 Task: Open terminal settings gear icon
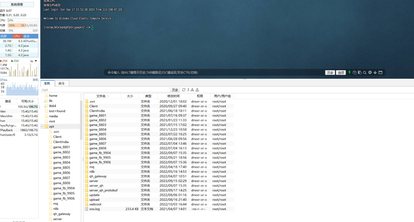pyautogui.click(x=370, y=72)
